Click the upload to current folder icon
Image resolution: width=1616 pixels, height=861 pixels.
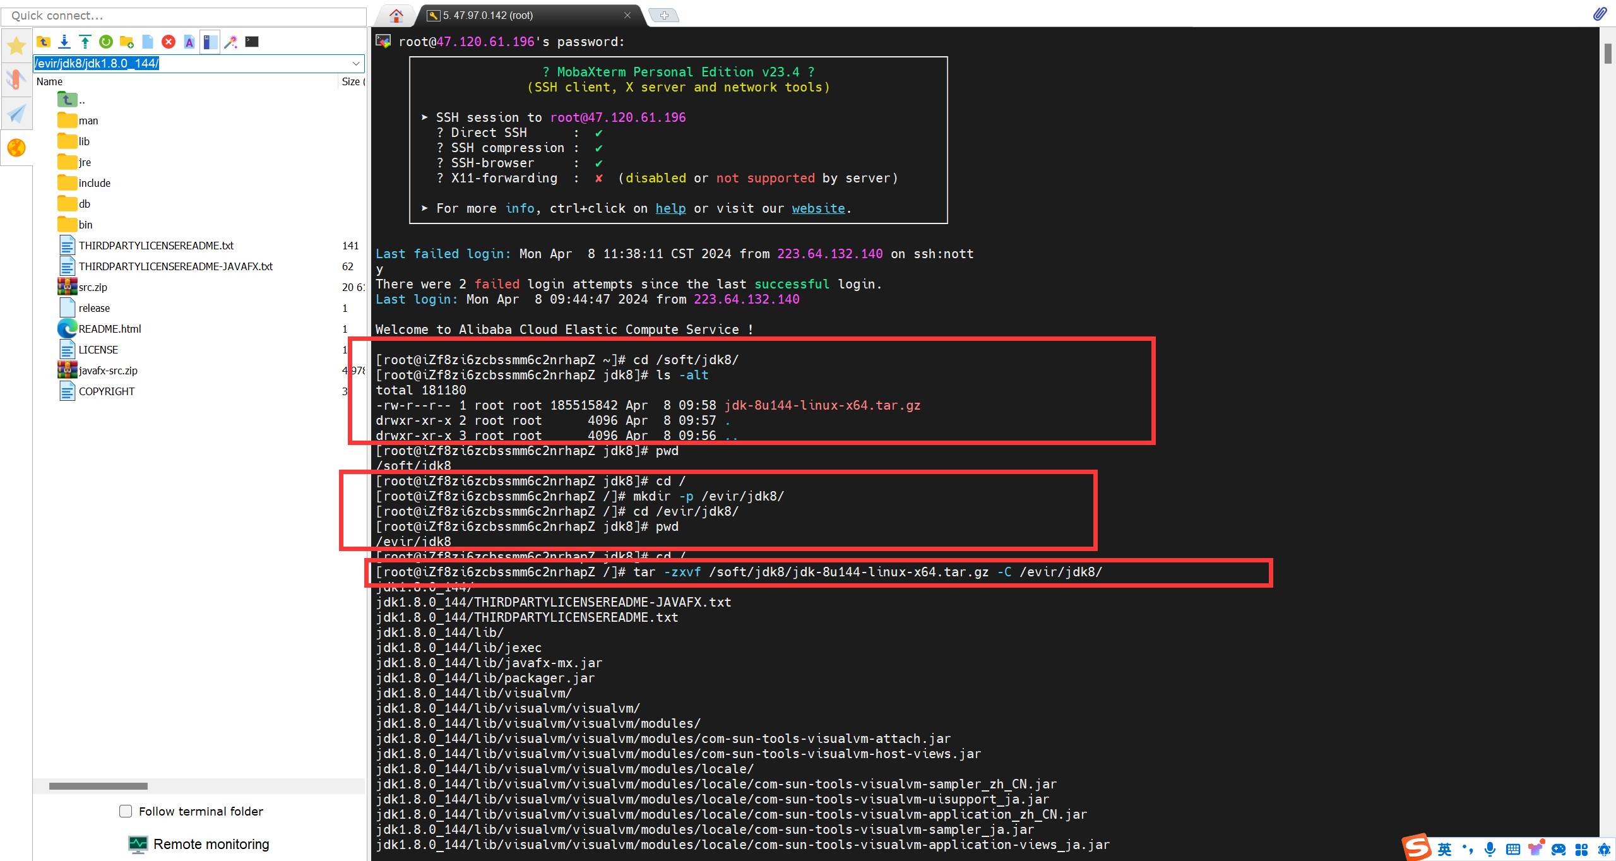[85, 42]
